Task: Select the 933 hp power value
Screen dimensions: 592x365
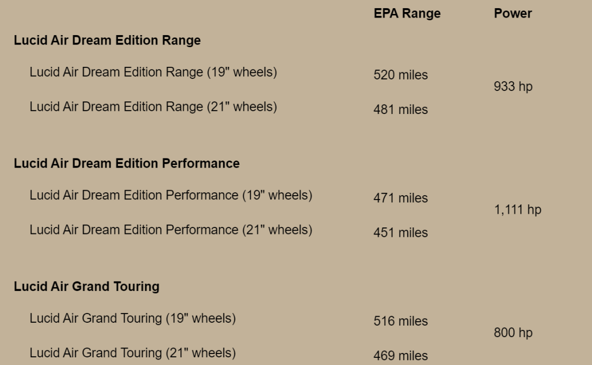Action: pos(513,87)
